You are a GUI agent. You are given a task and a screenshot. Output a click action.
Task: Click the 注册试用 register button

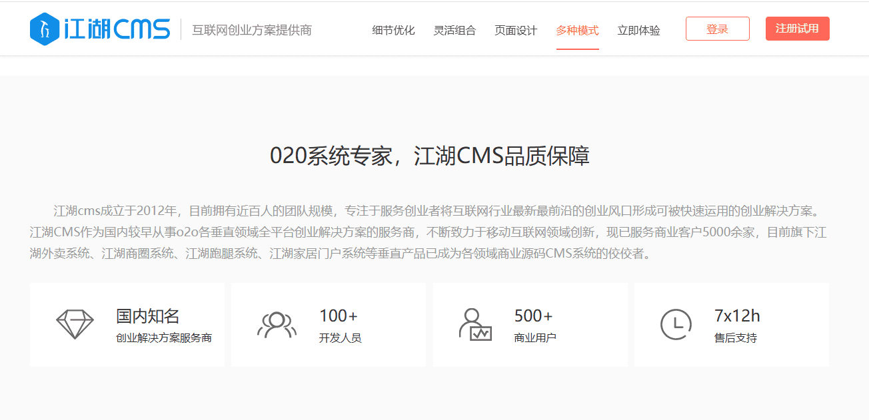click(797, 29)
